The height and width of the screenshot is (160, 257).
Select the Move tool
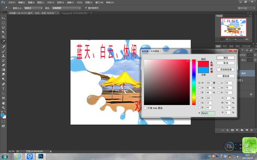3,18
